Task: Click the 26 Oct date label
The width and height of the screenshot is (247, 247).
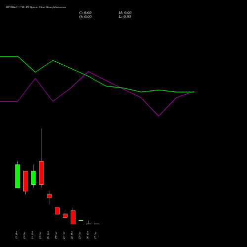Action: (87, 235)
